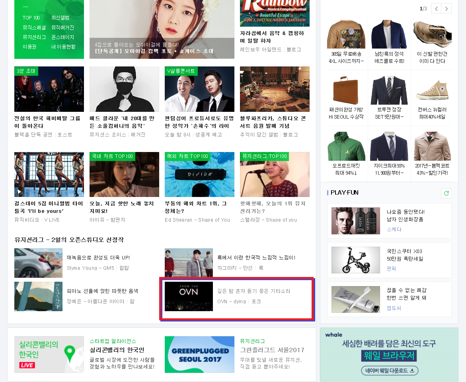Viewport: 466px width, 382px height.
Task: Go to next shopping page arrow
Action: click(447, 8)
